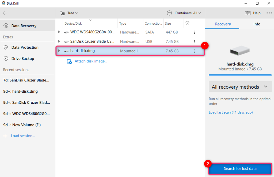Open the Containers: All dropdown
Image resolution: width=274 pixels, height=177 pixels.
coord(187,13)
